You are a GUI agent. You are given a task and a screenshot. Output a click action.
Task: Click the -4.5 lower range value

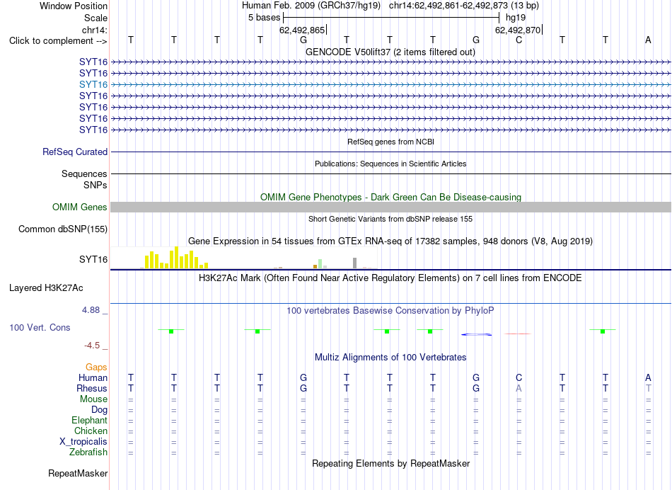tap(92, 346)
